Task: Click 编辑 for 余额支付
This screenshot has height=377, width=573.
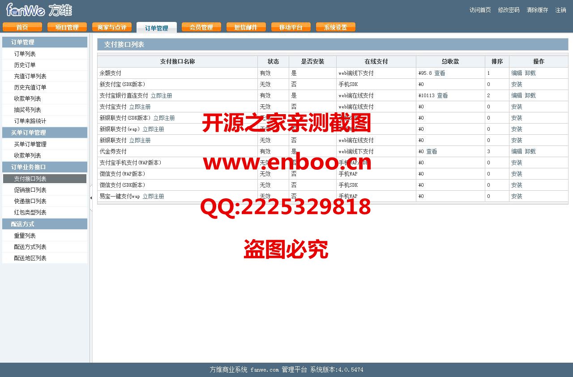Action: [517, 73]
